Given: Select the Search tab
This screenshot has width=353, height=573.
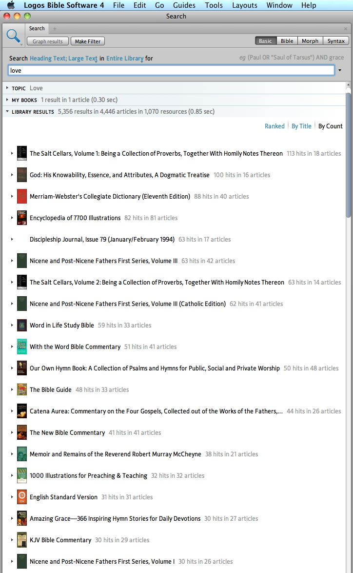Looking at the screenshot, I should pos(37,28).
